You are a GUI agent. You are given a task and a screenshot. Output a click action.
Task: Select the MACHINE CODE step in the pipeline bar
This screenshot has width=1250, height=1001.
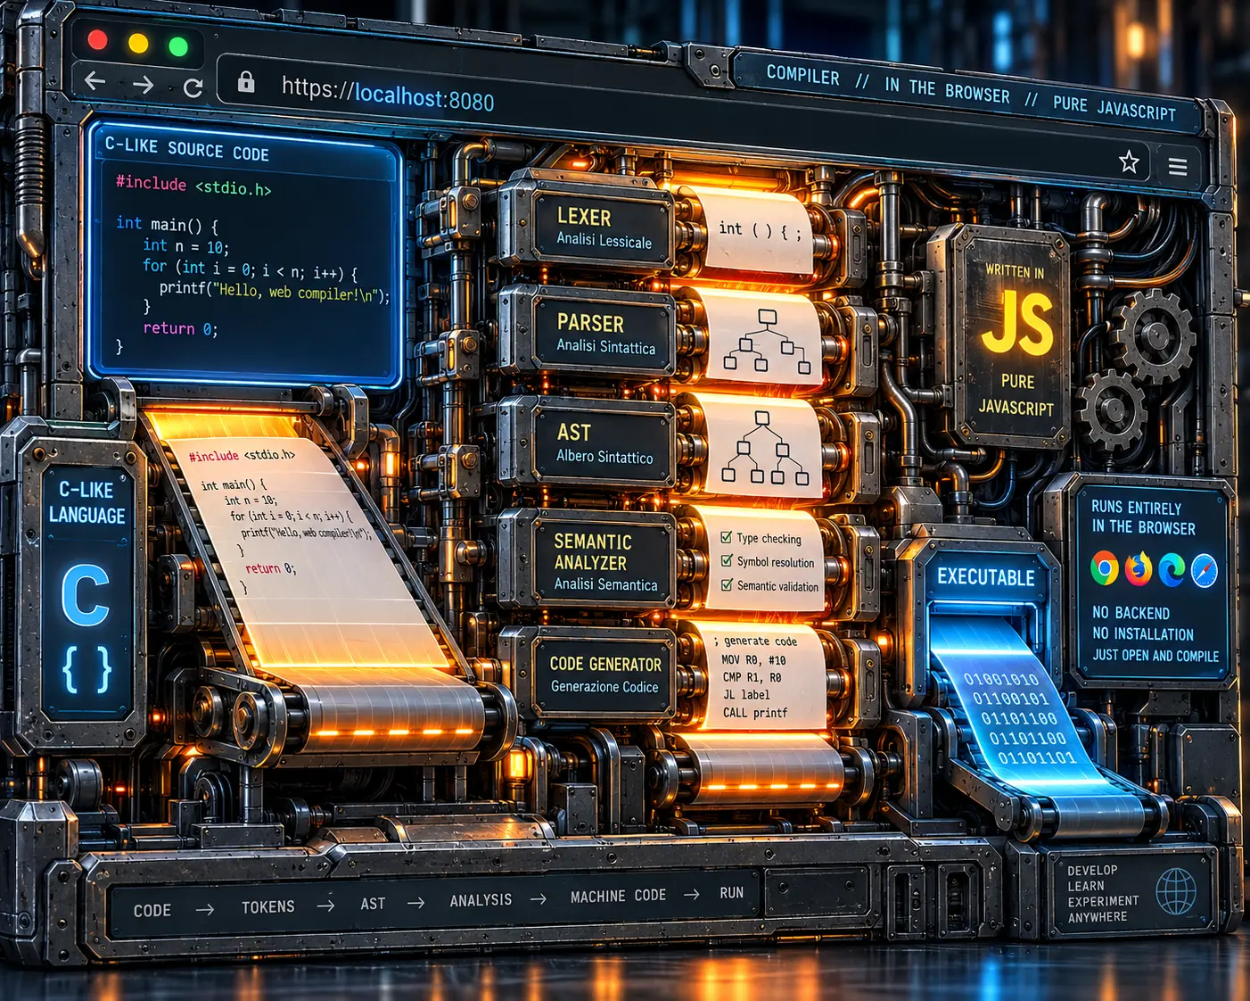[x=618, y=896]
